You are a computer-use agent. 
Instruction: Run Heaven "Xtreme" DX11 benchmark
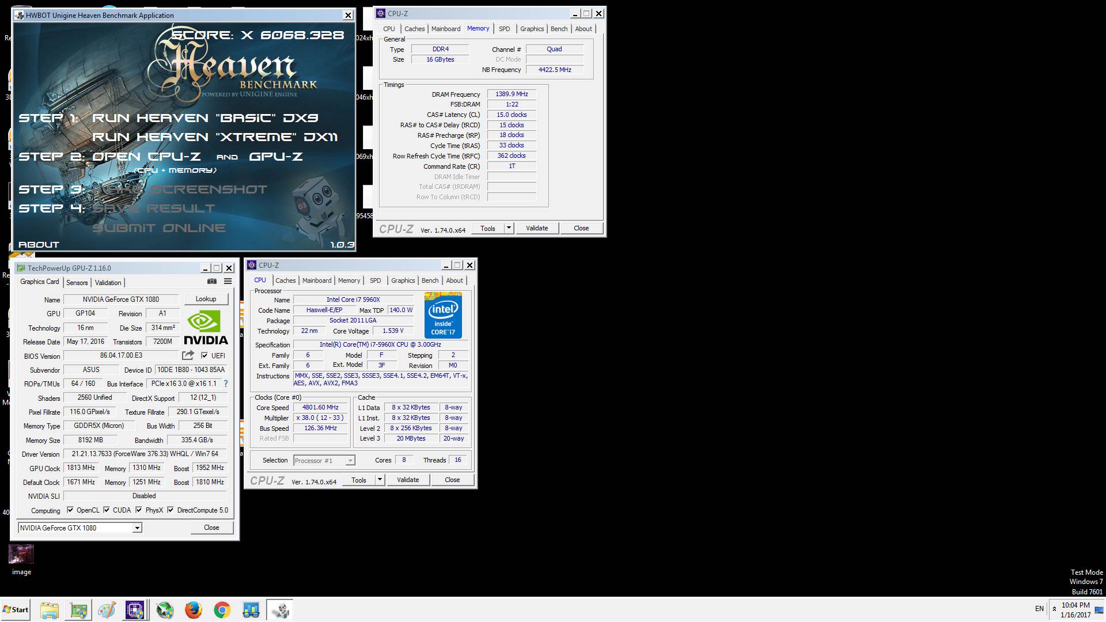pyautogui.click(x=215, y=137)
